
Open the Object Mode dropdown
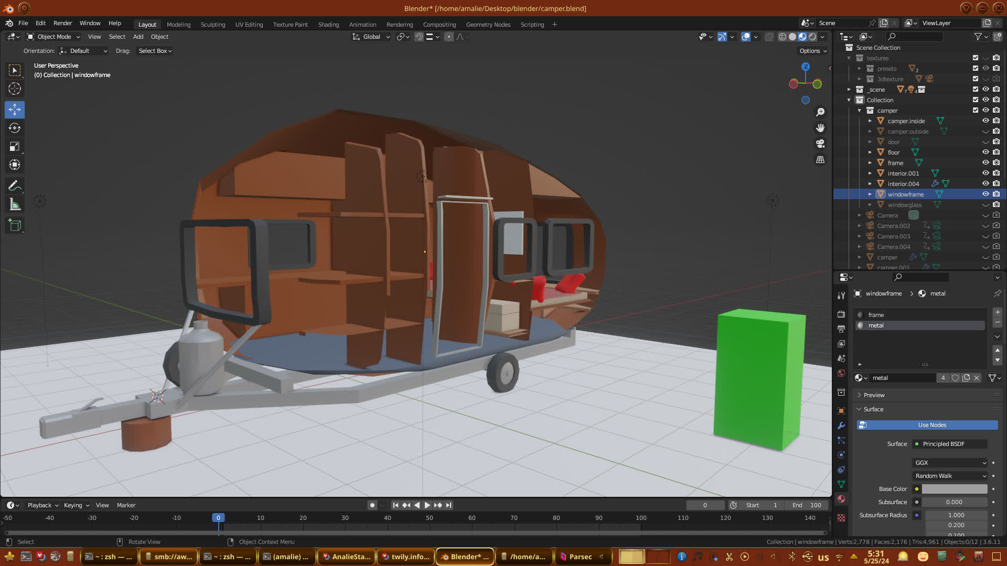(x=53, y=37)
